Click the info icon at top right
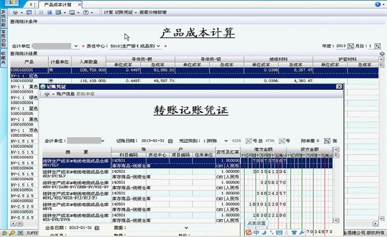Image resolution: width=387 pixels, height=237 pixels. point(377,4)
